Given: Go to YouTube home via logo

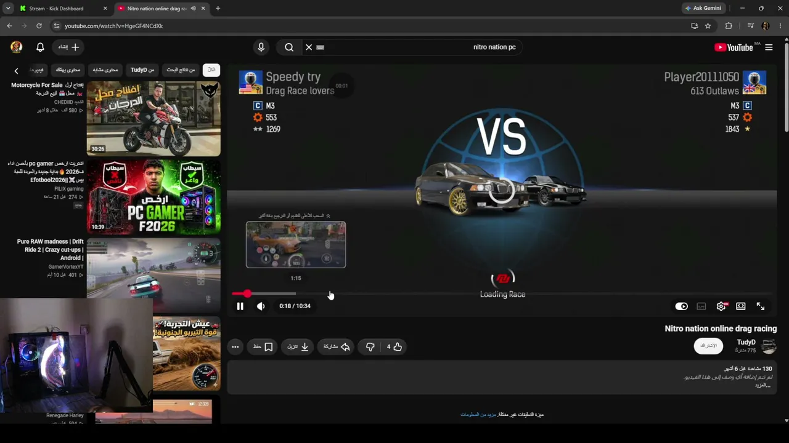Looking at the screenshot, I should pos(734,47).
